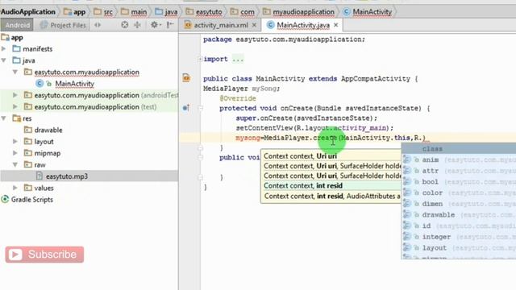
Task: Click the scroll-from-source target icon
Action: coord(124,25)
